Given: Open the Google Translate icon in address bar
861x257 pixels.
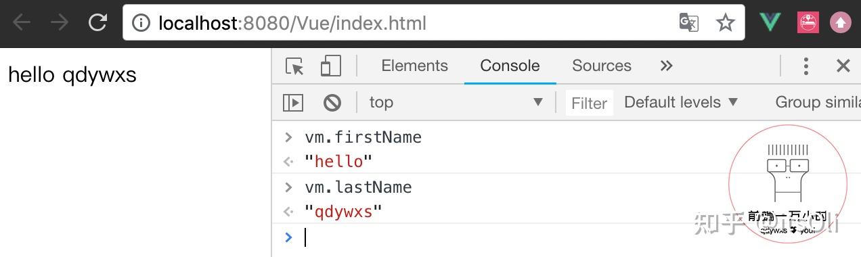Looking at the screenshot, I should (x=688, y=23).
